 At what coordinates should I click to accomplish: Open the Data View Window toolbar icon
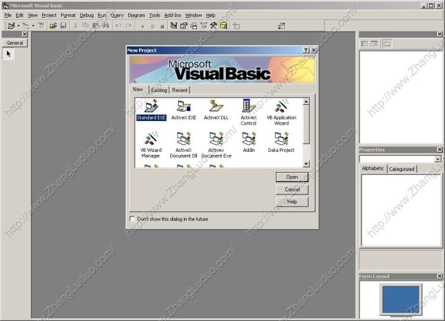(224, 26)
